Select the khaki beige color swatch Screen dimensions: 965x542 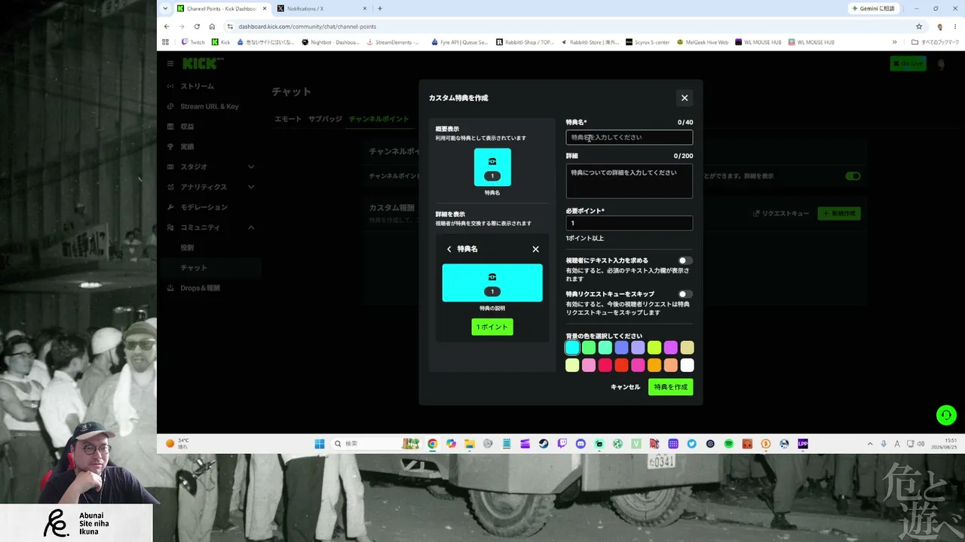[x=687, y=348]
